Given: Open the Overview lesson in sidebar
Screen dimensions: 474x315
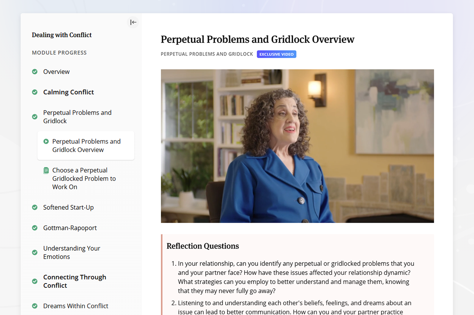Looking at the screenshot, I should 56,72.
